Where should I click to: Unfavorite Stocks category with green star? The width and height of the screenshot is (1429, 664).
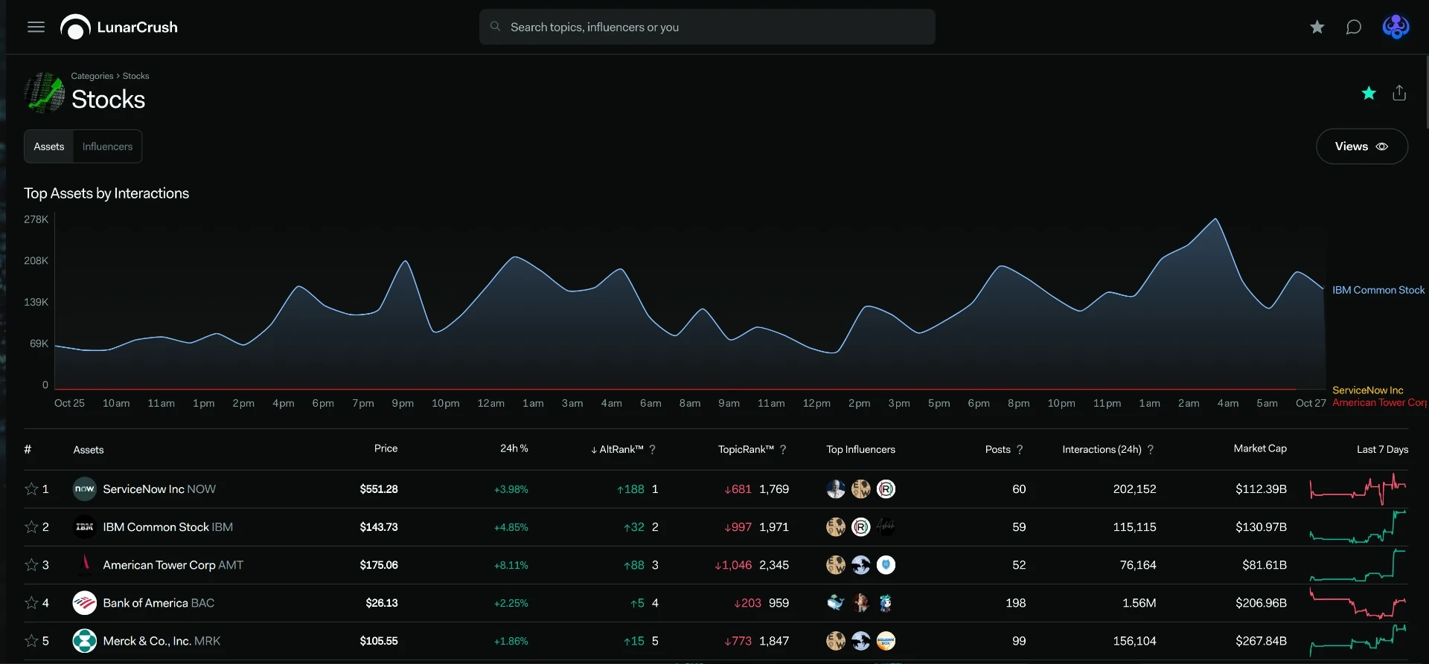pyautogui.click(x=1369, y=93)
